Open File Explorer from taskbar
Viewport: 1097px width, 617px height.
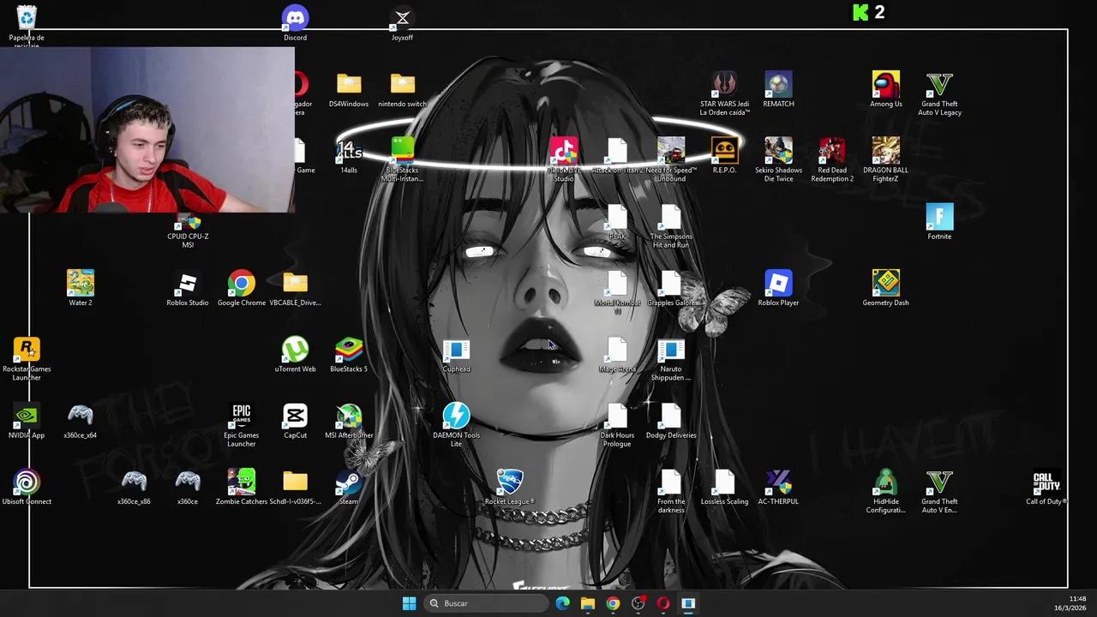pyautogui.click(x=588, y=603)
